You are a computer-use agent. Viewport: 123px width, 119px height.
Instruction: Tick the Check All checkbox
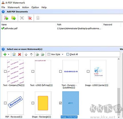coord(68,54)
